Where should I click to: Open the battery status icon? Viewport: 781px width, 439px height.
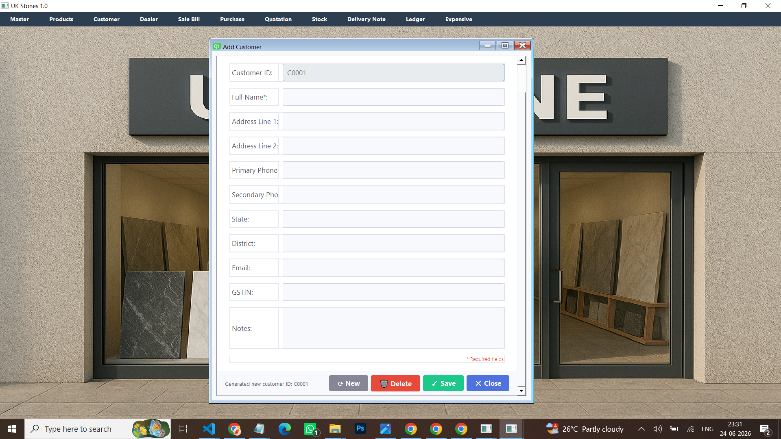coord(674,429)
